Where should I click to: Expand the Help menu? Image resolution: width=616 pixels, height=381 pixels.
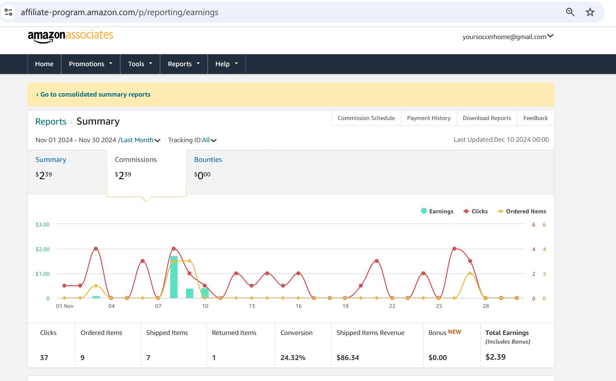pyautogui.click(x=227, y=64)
